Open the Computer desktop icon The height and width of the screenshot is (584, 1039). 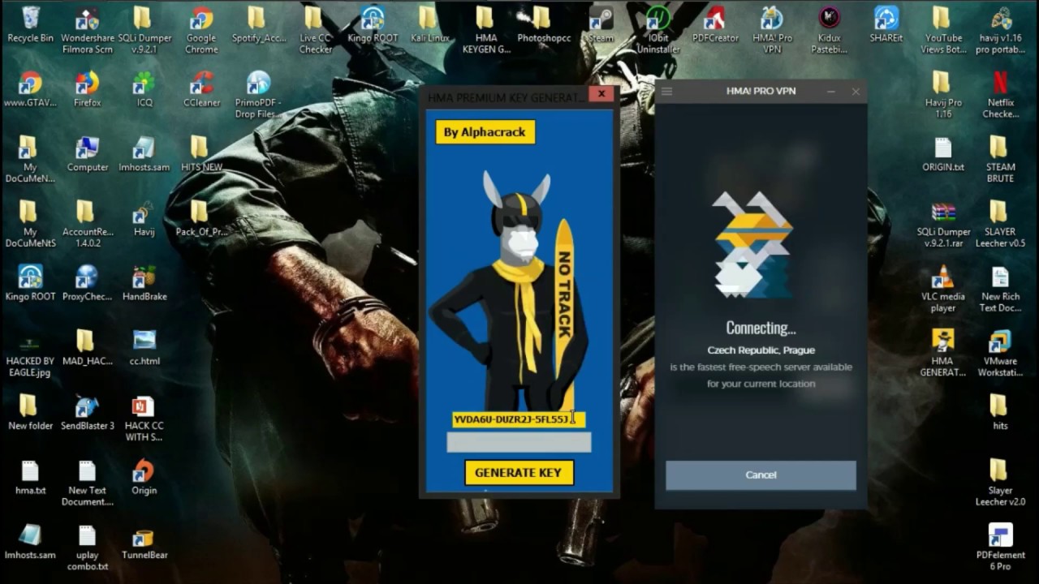coord(87,154)
